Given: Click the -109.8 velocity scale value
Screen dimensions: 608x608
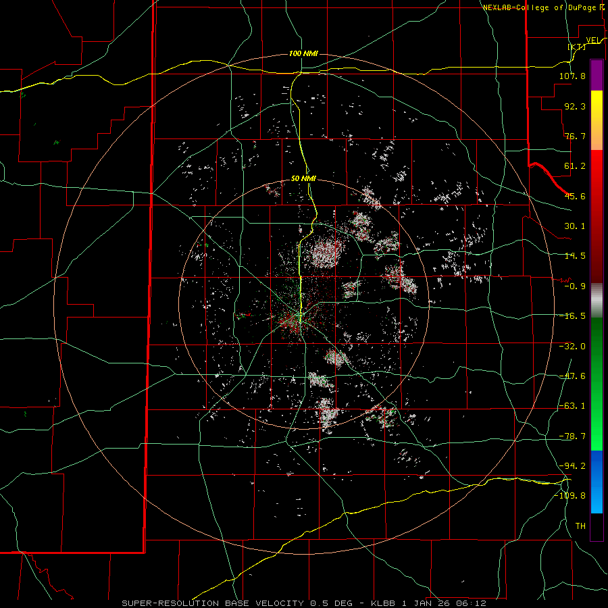Looking at the screenshot, I should pyautogui.click(x=569, y=496).
